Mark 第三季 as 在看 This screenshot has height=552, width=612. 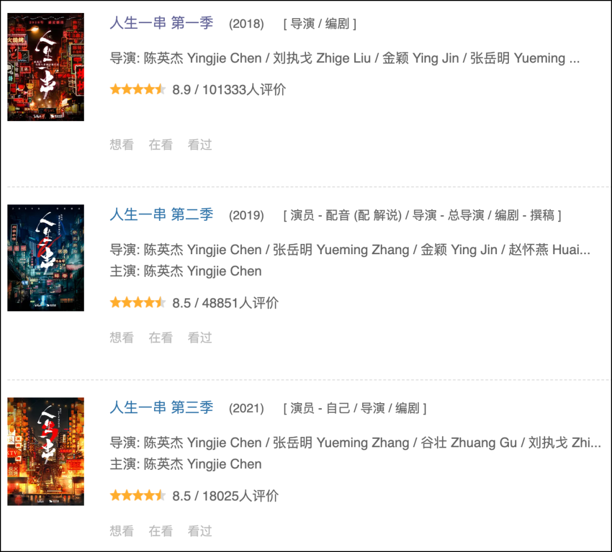pos(161,531)
